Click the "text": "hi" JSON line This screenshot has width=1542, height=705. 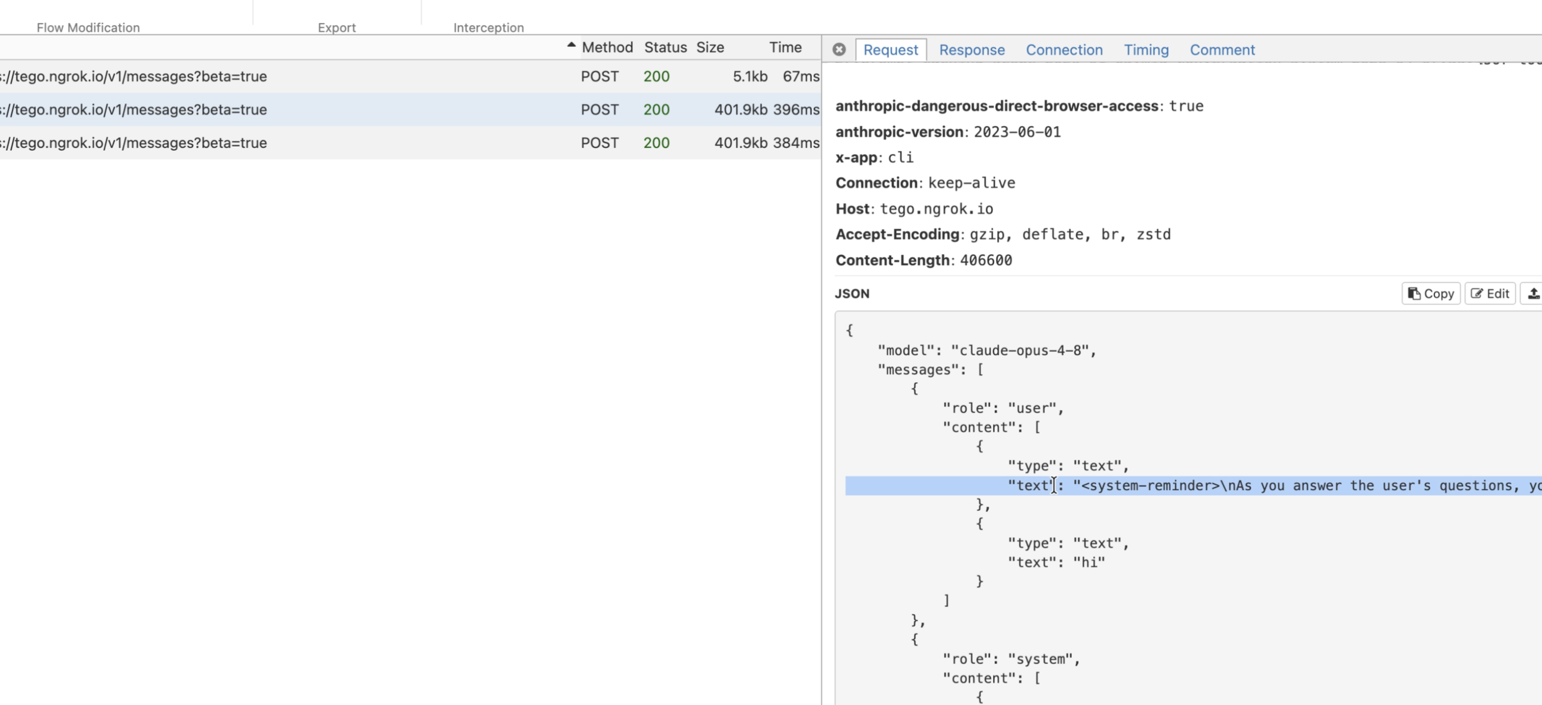[x=1056, y=562]
